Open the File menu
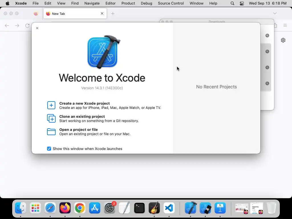Screen dimensions: 292x219 coord(35,3)
